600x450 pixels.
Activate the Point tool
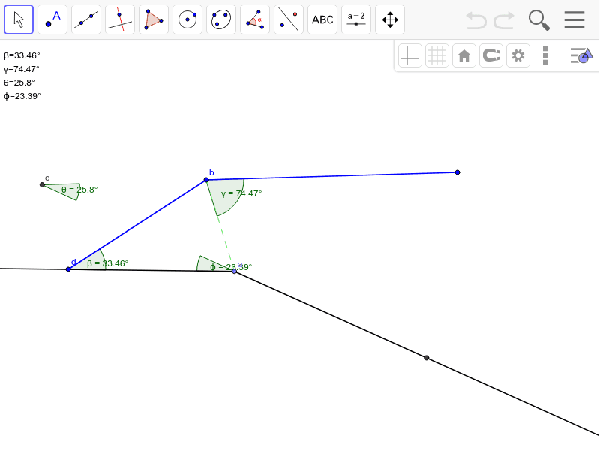52,19
